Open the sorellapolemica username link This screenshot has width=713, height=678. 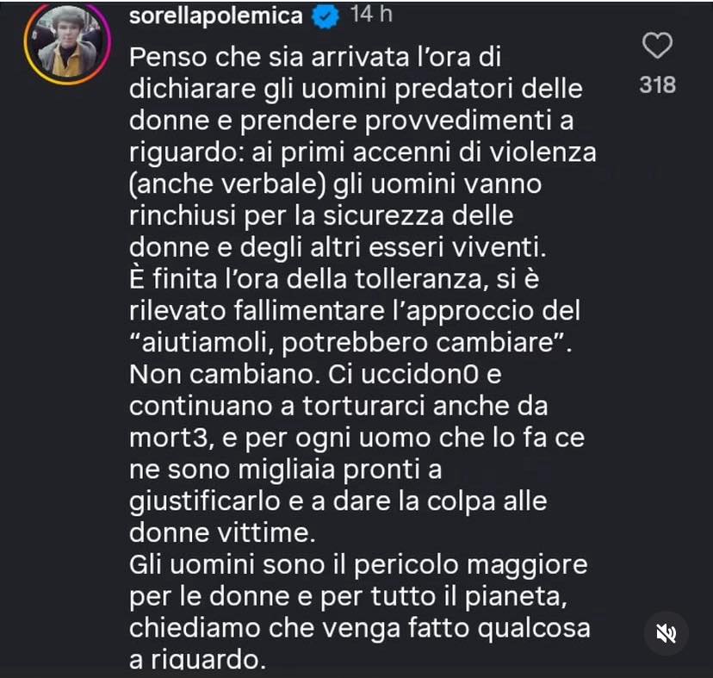[215, 16]
